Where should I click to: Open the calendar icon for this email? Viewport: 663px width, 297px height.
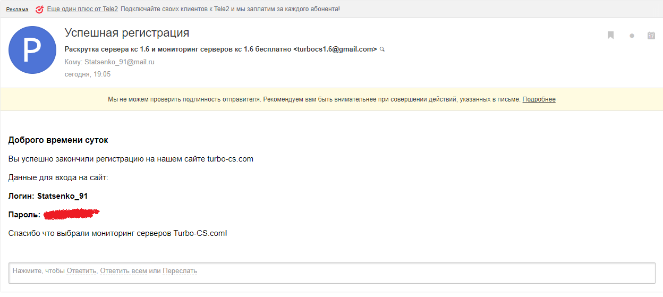point(651,36)
